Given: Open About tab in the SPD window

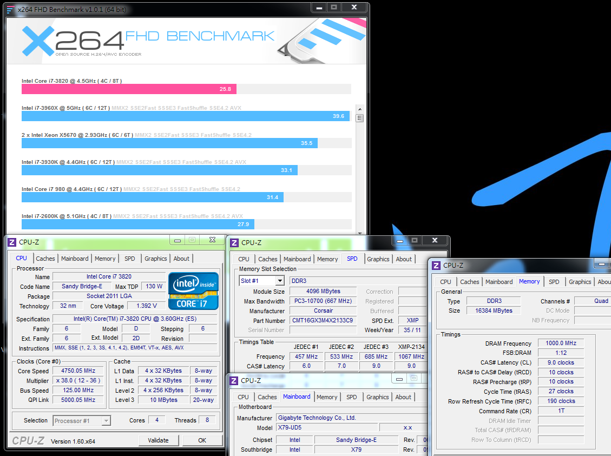Looking at the screenshot, I should 404,259.
